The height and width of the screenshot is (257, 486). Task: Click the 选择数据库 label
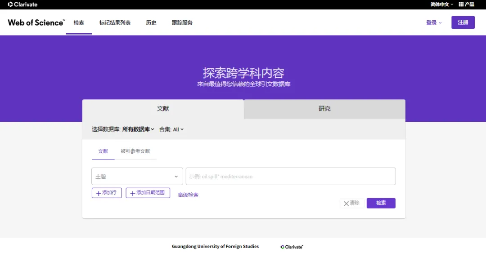pos(106,129)
